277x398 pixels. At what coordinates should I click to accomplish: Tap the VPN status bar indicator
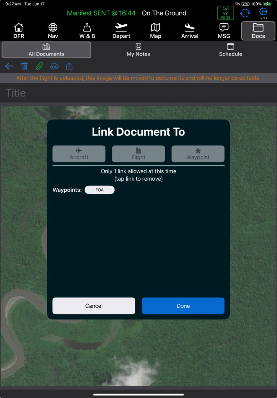coord(245,4)
